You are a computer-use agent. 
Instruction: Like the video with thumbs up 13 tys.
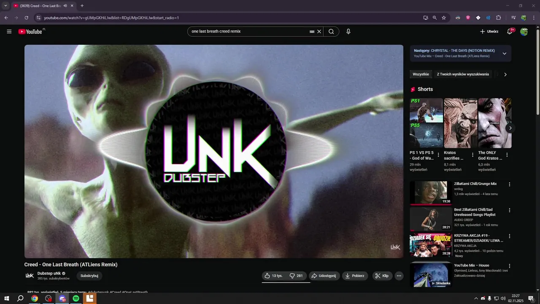click(273, 276)
